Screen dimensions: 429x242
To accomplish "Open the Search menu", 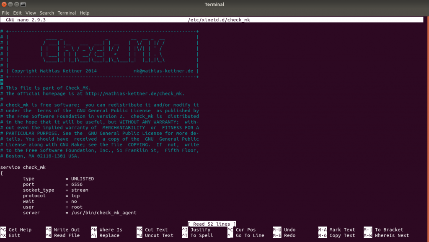I will [47, 13].
